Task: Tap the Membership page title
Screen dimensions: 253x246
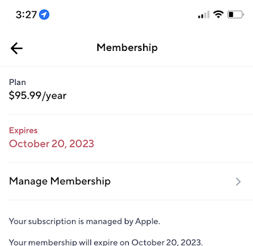Action: [x=127, y=48]
